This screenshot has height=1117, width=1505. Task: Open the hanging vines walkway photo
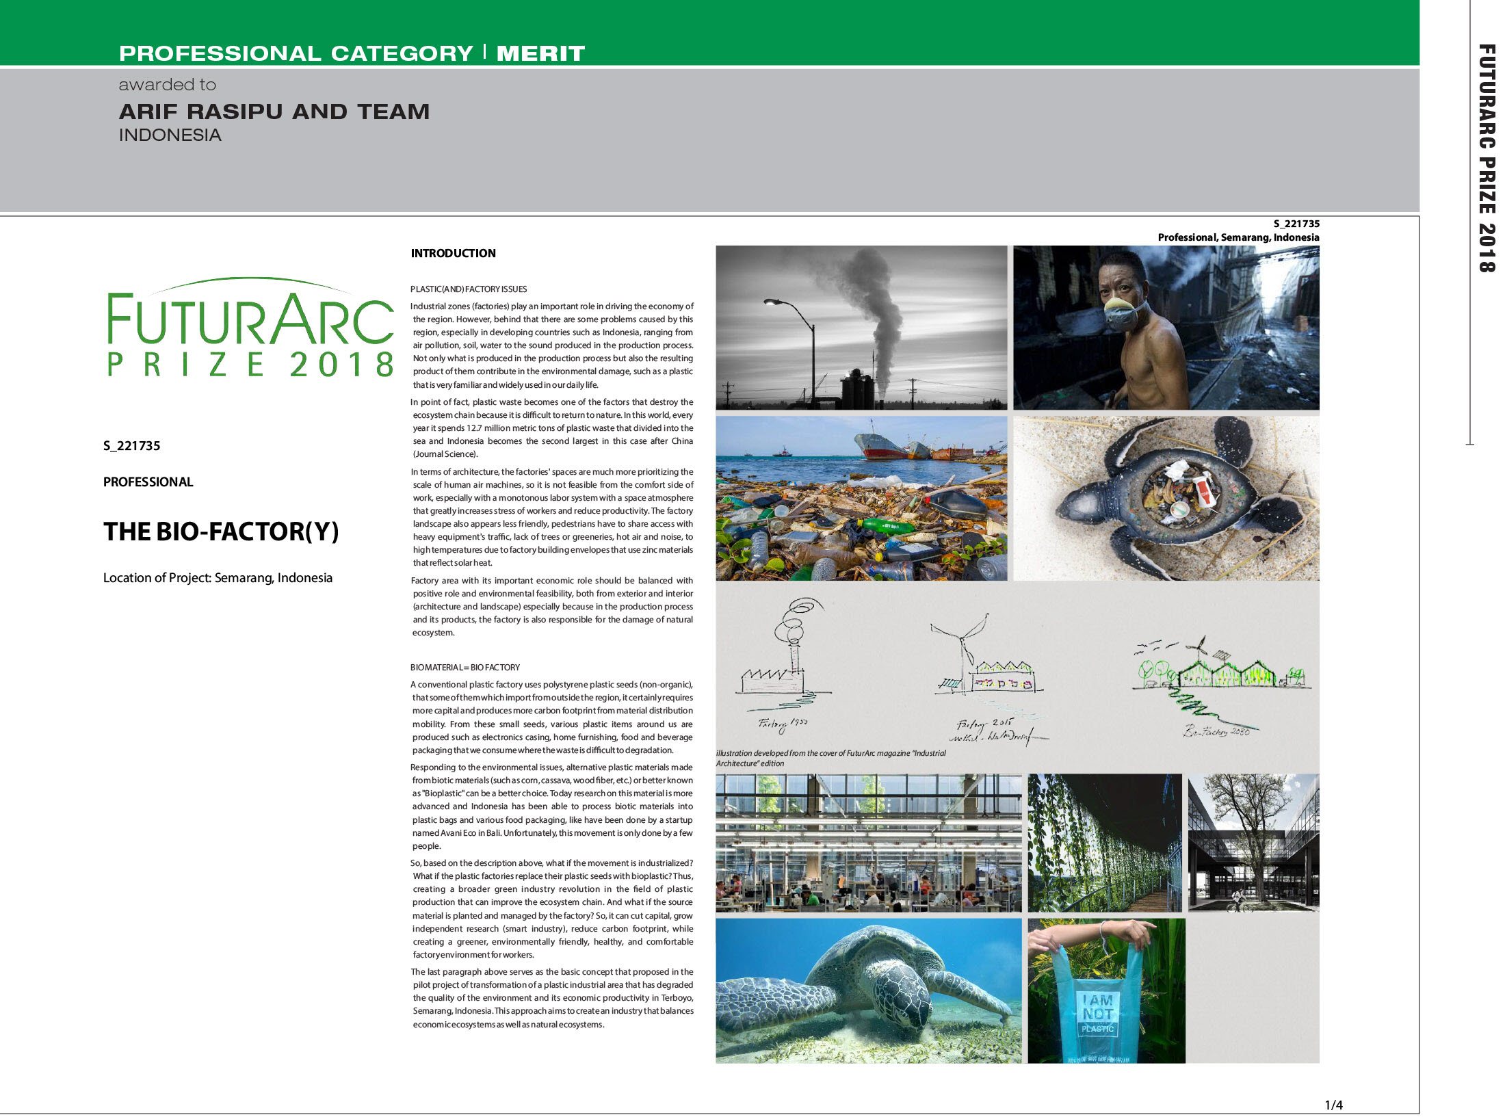[1105, 843]
